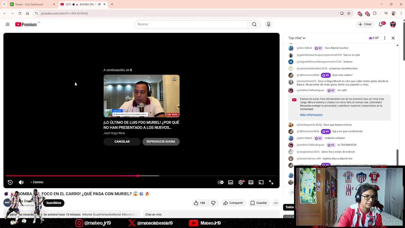This screenshot has height=228, width=405.
Task: Start voice search with microphone
Action: click(x=269, y=24)
